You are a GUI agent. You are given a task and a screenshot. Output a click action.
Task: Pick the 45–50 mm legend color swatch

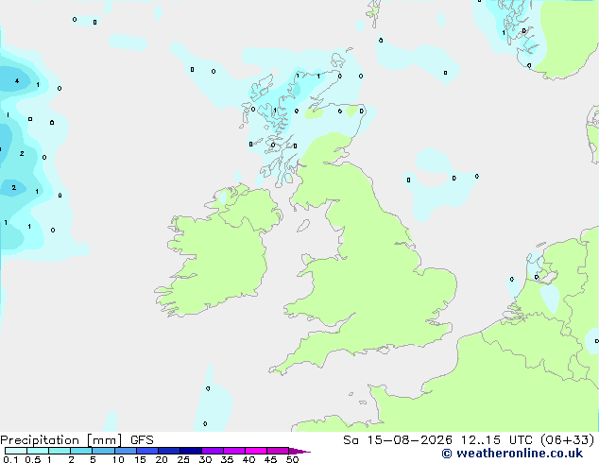pos(278,451)
